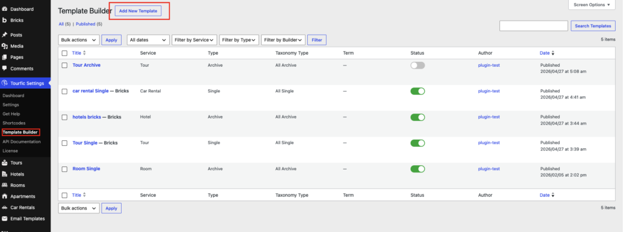This screenshot has height=232, width=623.
Task: Click sort arrows beside top Title header
Action: point(84,53)
